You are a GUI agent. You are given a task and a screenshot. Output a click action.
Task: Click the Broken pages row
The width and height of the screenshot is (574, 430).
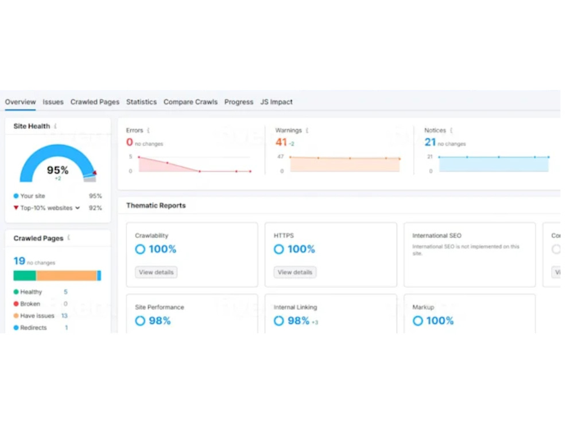pos(41,304)
